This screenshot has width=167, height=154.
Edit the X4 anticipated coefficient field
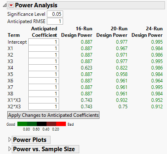pyautogui.click(x=44, y=68)
